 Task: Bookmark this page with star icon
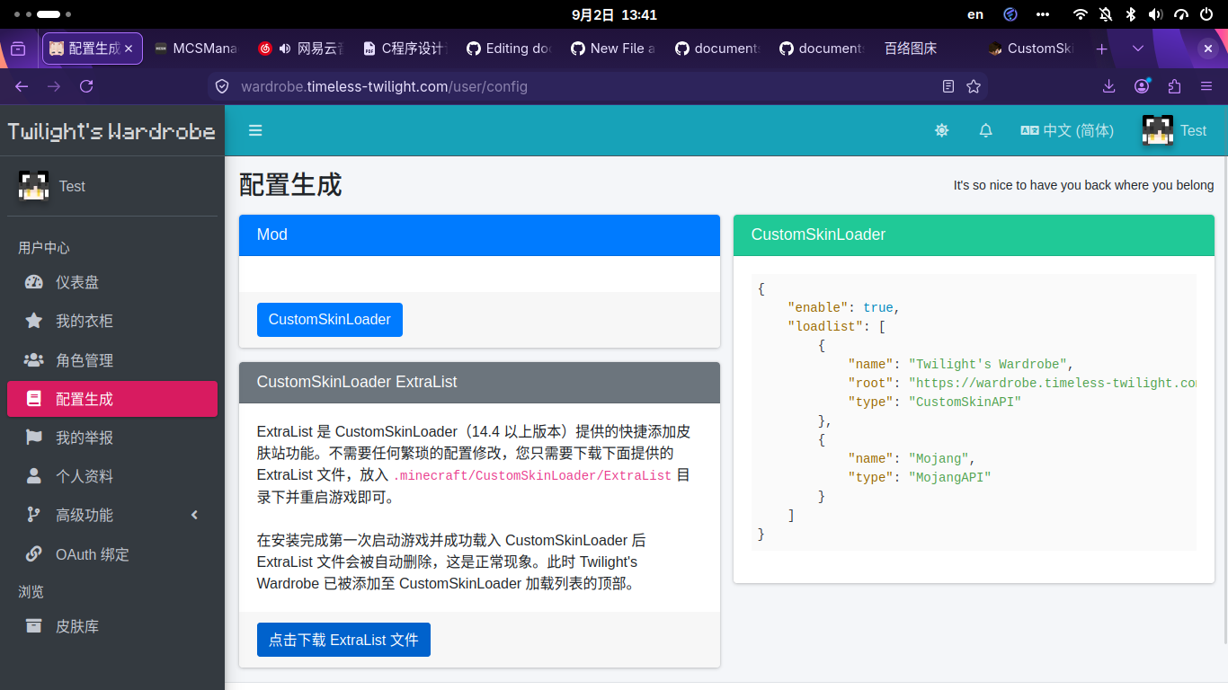[x=973, y=86]
